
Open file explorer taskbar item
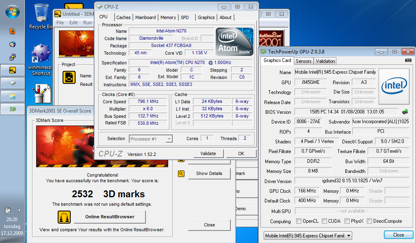click(13, 96)
